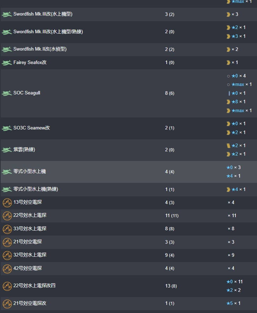Open the Swordfish Mk.II改(水偵型) entry
This screenshot has height=313, width=257.
pyautogui.click(x=40, y=49)
